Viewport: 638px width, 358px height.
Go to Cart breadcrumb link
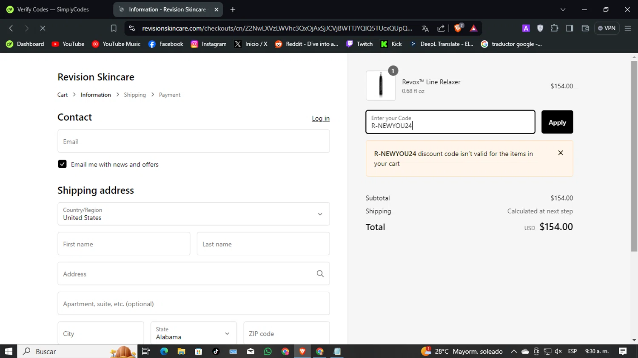tap(63, 95)
